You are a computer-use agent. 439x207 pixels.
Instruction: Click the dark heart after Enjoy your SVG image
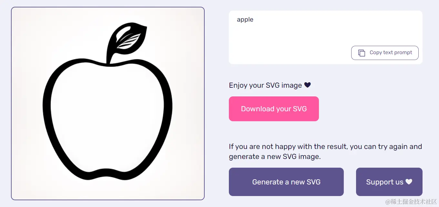(x=307, y=85)
